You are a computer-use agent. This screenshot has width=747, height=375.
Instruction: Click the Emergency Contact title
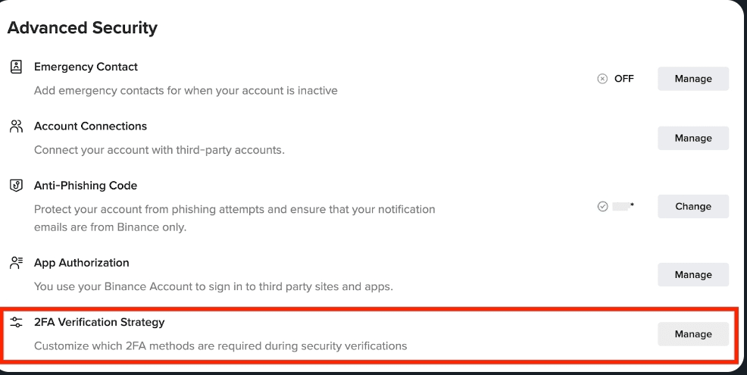tap(86, 67)
